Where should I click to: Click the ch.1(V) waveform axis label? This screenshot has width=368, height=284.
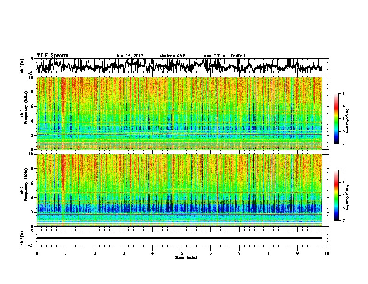click(22, 66)
